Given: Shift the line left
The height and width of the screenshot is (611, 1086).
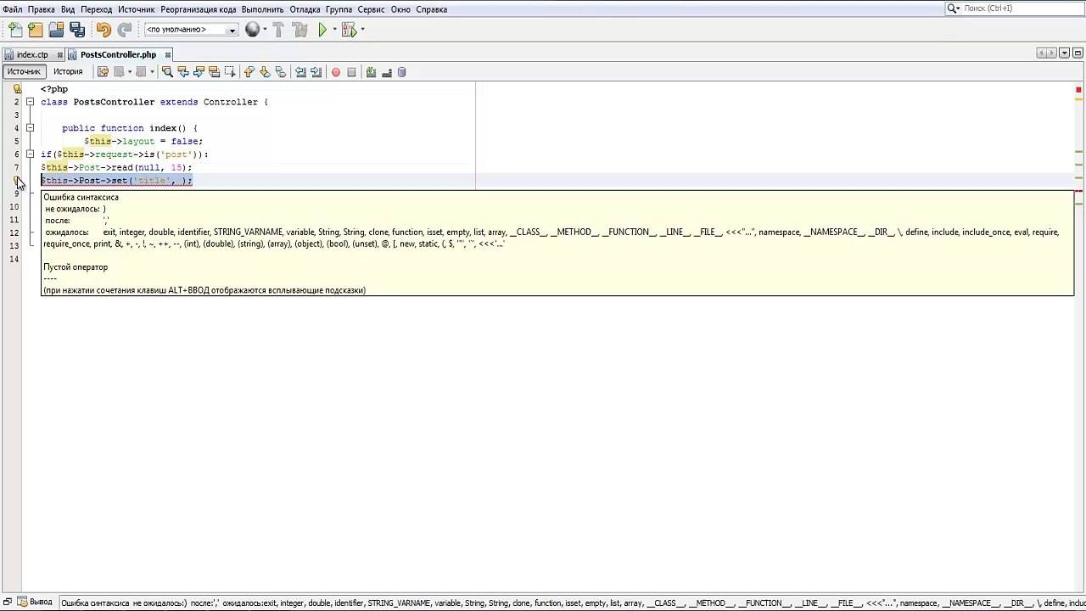Looking at the screenshot, I should point(300,72).
